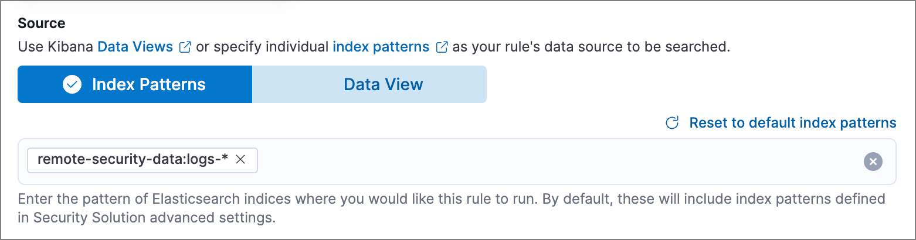
Task: Click 'in Security Solution advanced settings' text
Action: coord(147,218)
